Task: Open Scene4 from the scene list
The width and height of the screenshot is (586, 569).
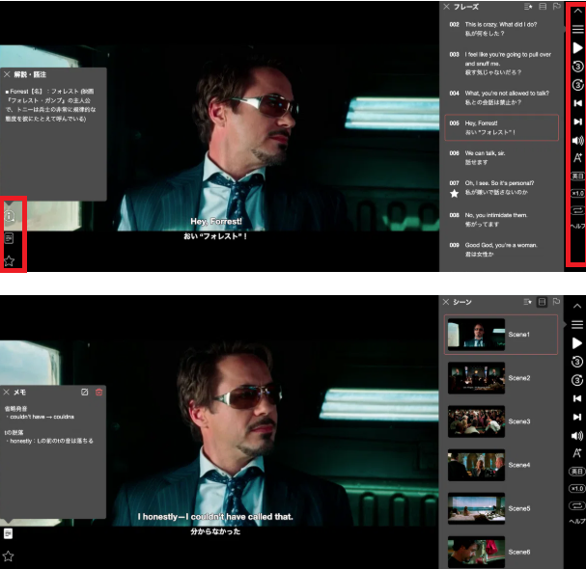Action: click(501, 465)
